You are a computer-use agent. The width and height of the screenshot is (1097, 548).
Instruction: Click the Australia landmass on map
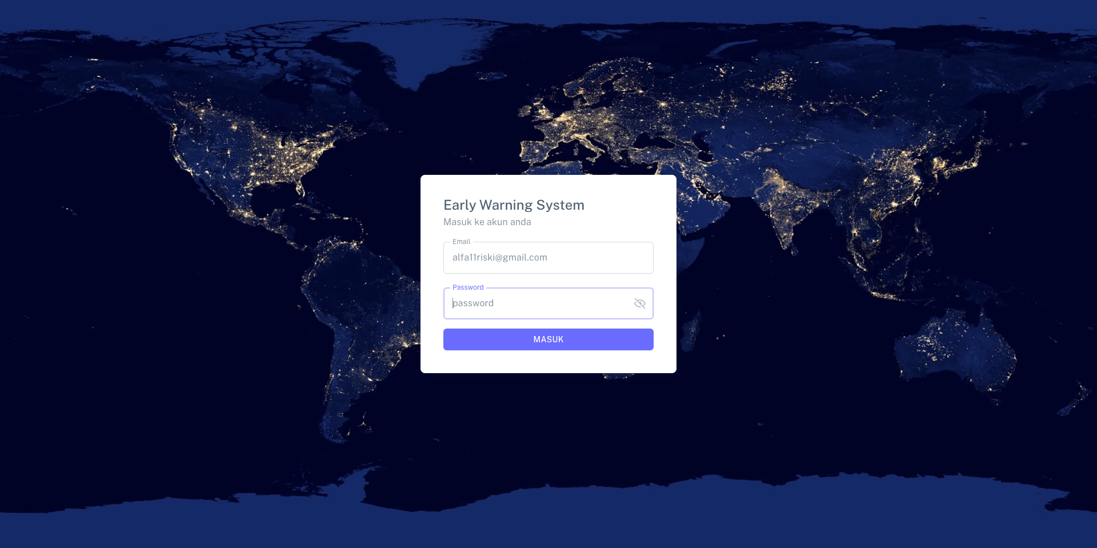[954, 349]
